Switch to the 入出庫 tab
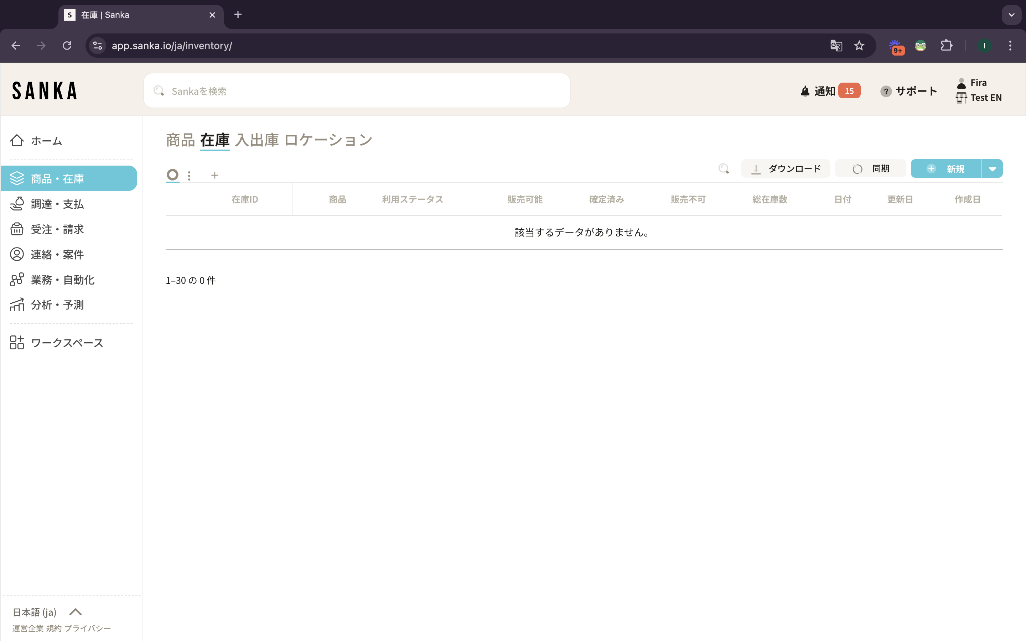 257,140
